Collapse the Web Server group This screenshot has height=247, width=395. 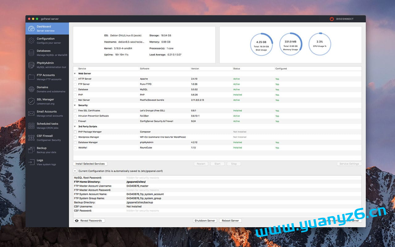click(x=75, y=74)
